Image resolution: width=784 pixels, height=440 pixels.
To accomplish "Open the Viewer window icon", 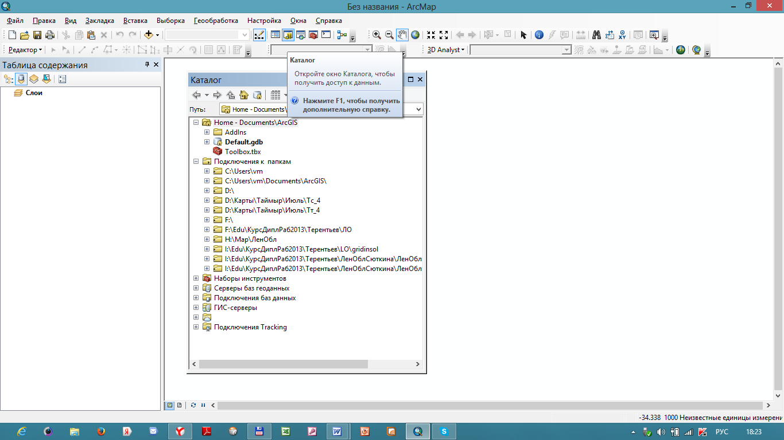I will tap(654, 35).
